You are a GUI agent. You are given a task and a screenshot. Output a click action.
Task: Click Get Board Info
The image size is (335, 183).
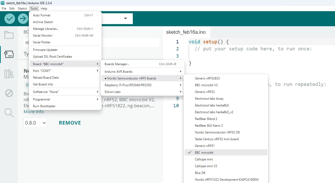pos(65,84)
